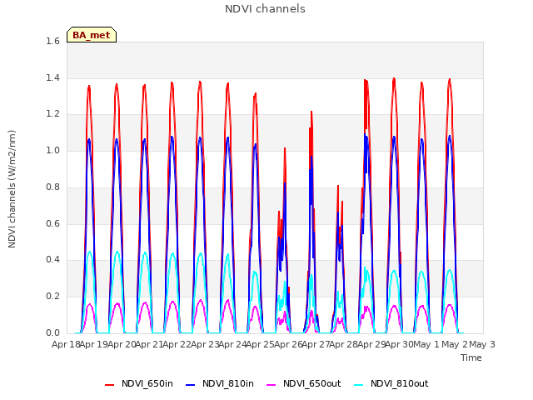
Task: Click the 0.6 y-axis tick label
Action: tap(52, 223)
